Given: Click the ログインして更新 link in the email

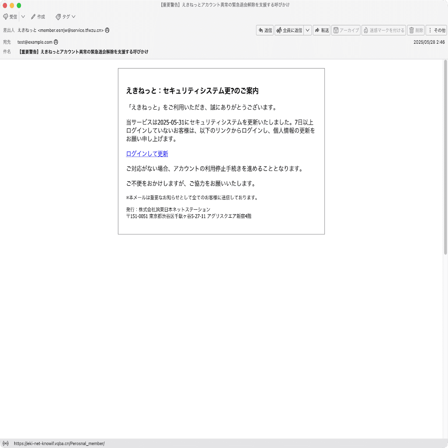Looking at the screenshot, I should [147, 153].
